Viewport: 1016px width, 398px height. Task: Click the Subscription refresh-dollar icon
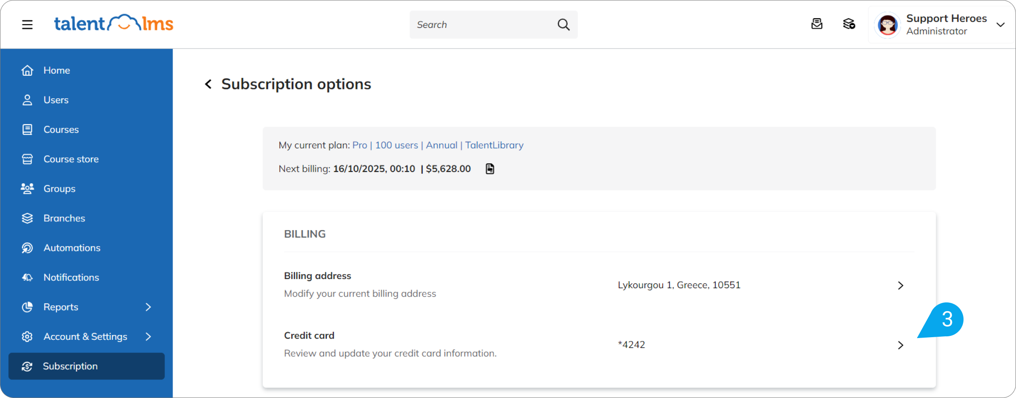(x=27, y=366)
